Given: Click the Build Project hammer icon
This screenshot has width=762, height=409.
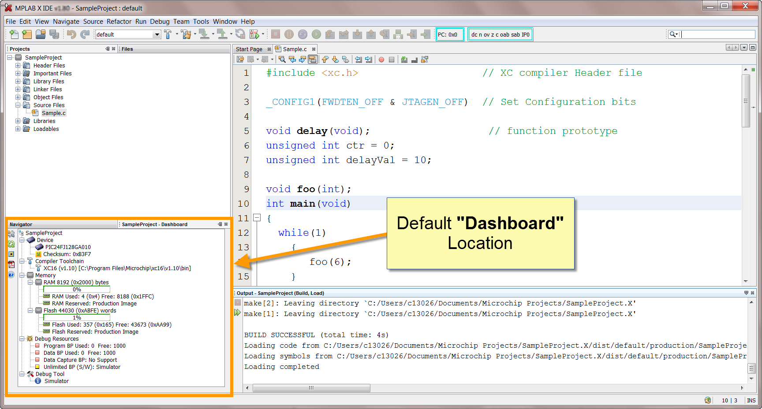Looking at the screenshot, I should tap(168, 34).
